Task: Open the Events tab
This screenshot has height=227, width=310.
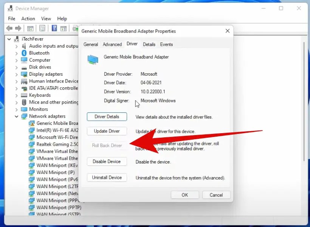Action: [x=166, y=44]
